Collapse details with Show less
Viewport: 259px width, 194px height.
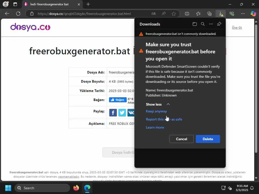tap(158, 104)
